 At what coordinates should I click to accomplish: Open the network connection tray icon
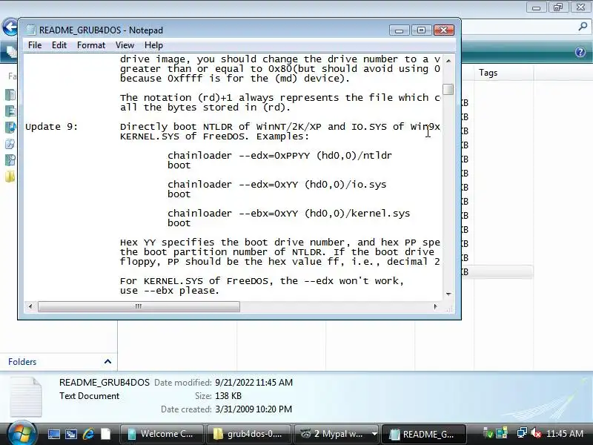tap(523, 433)
